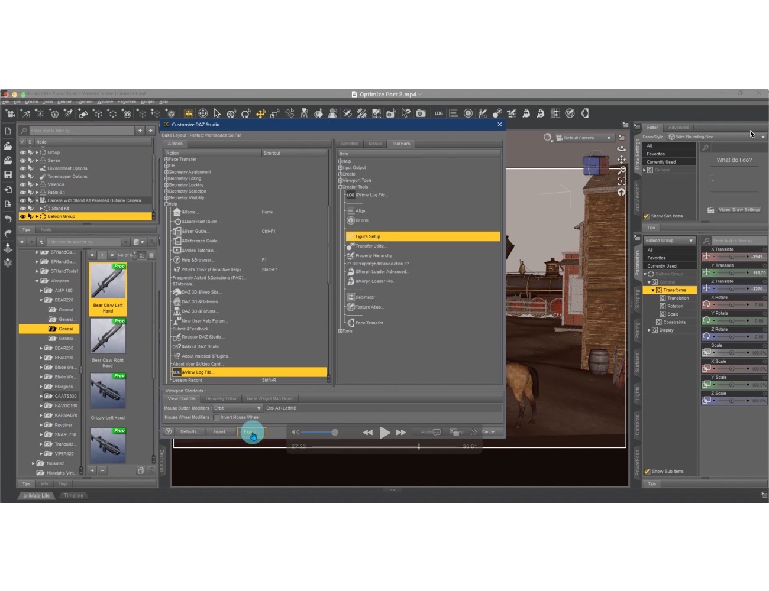This screenshot has width=769, height=591.
Task: Select the Universal tool with yellow arrows
Action: tap(260, 113)
